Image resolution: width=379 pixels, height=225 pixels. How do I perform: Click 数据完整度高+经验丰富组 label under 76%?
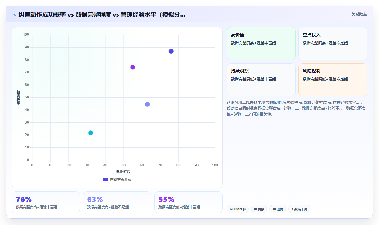36,207
